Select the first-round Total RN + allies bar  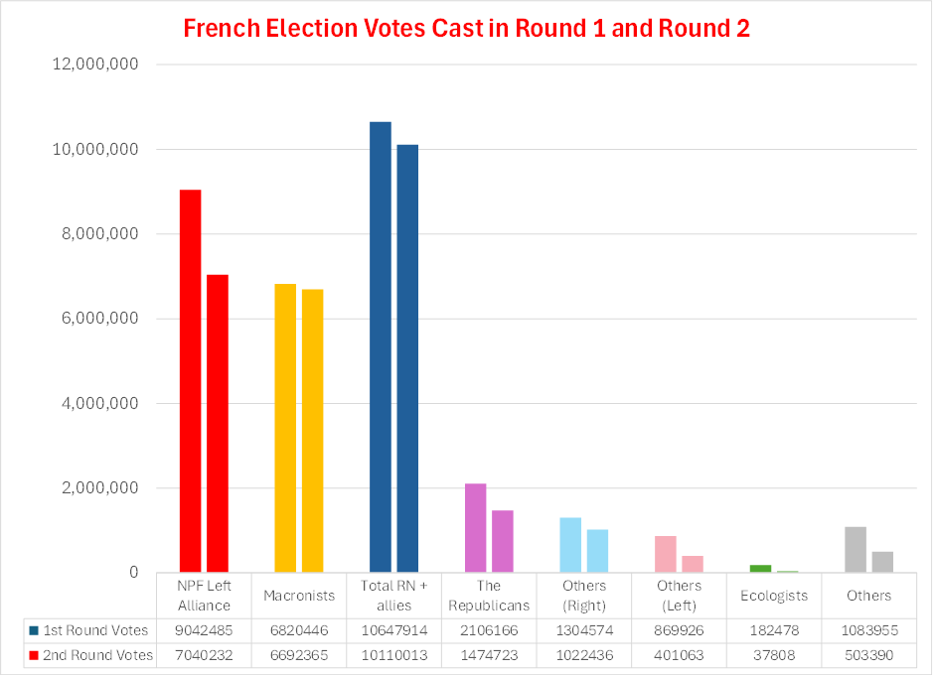pos(381,347)
